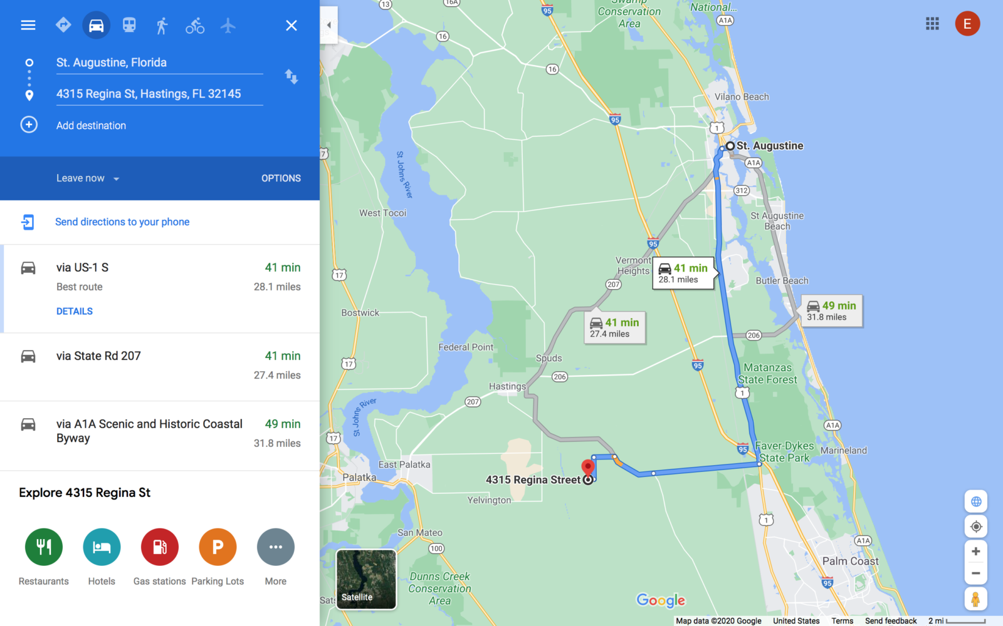Screen dimensions: 1003x626
Task: Open Google apps grid
Action: (932, 24)
